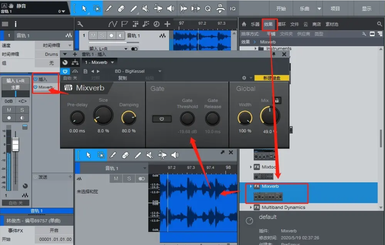Screen dimensions: 385x245
Task: Detach the audio editor panel arrow icon
Action: coord(223,152)
